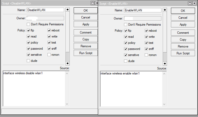The image size is (198, 117).
Task: Uncheck read policy in DisableWLAN window
Action: coord(28,36)
